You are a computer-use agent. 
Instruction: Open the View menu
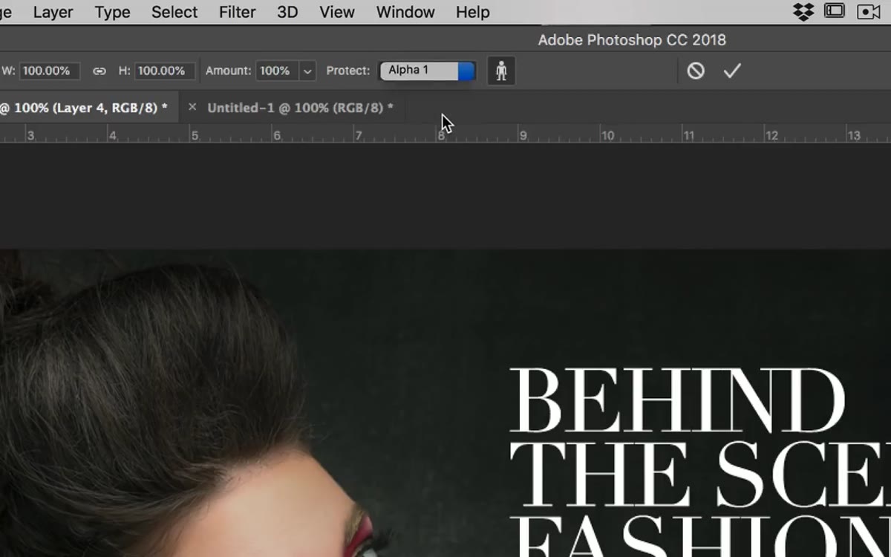click(x=337, y=13)
